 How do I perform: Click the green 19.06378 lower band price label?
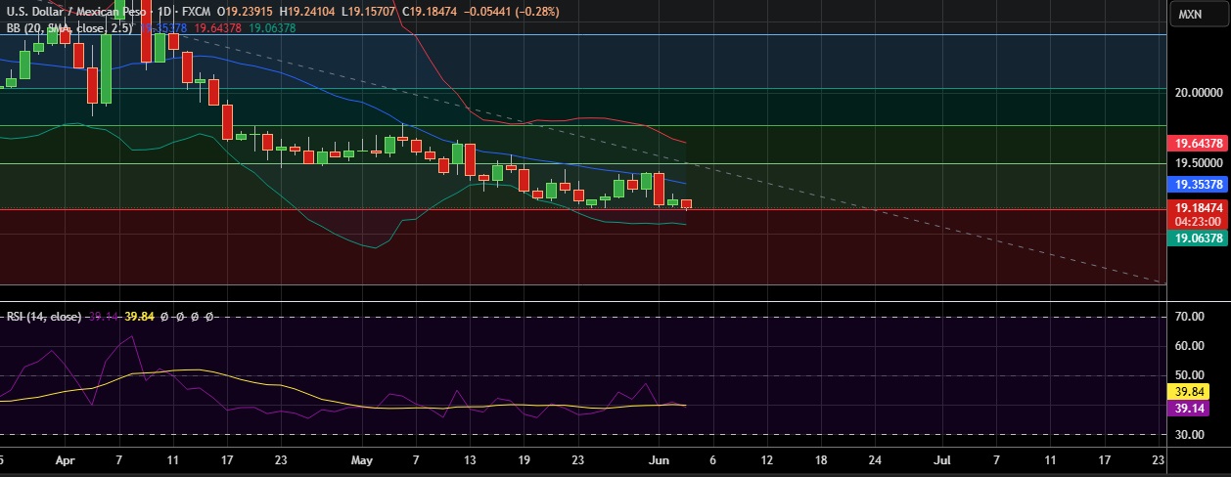coord(1199,238)
